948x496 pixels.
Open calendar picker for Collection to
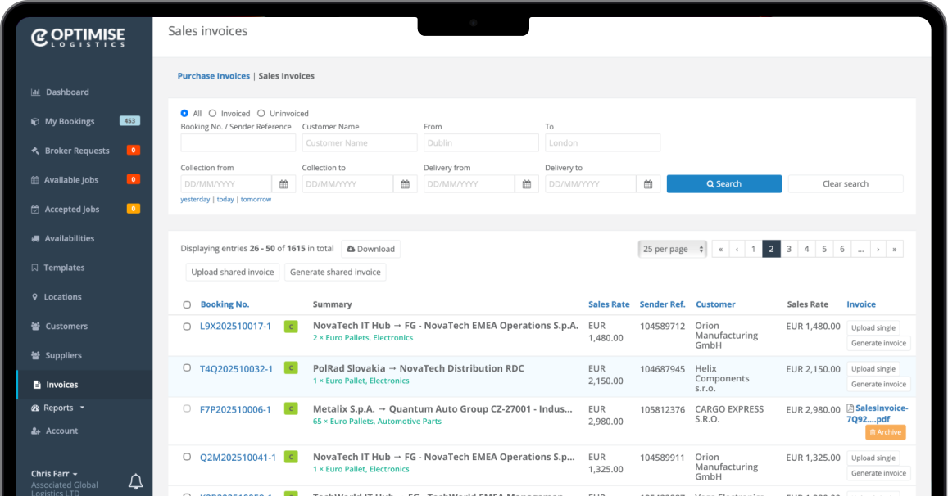coord(405,184)
